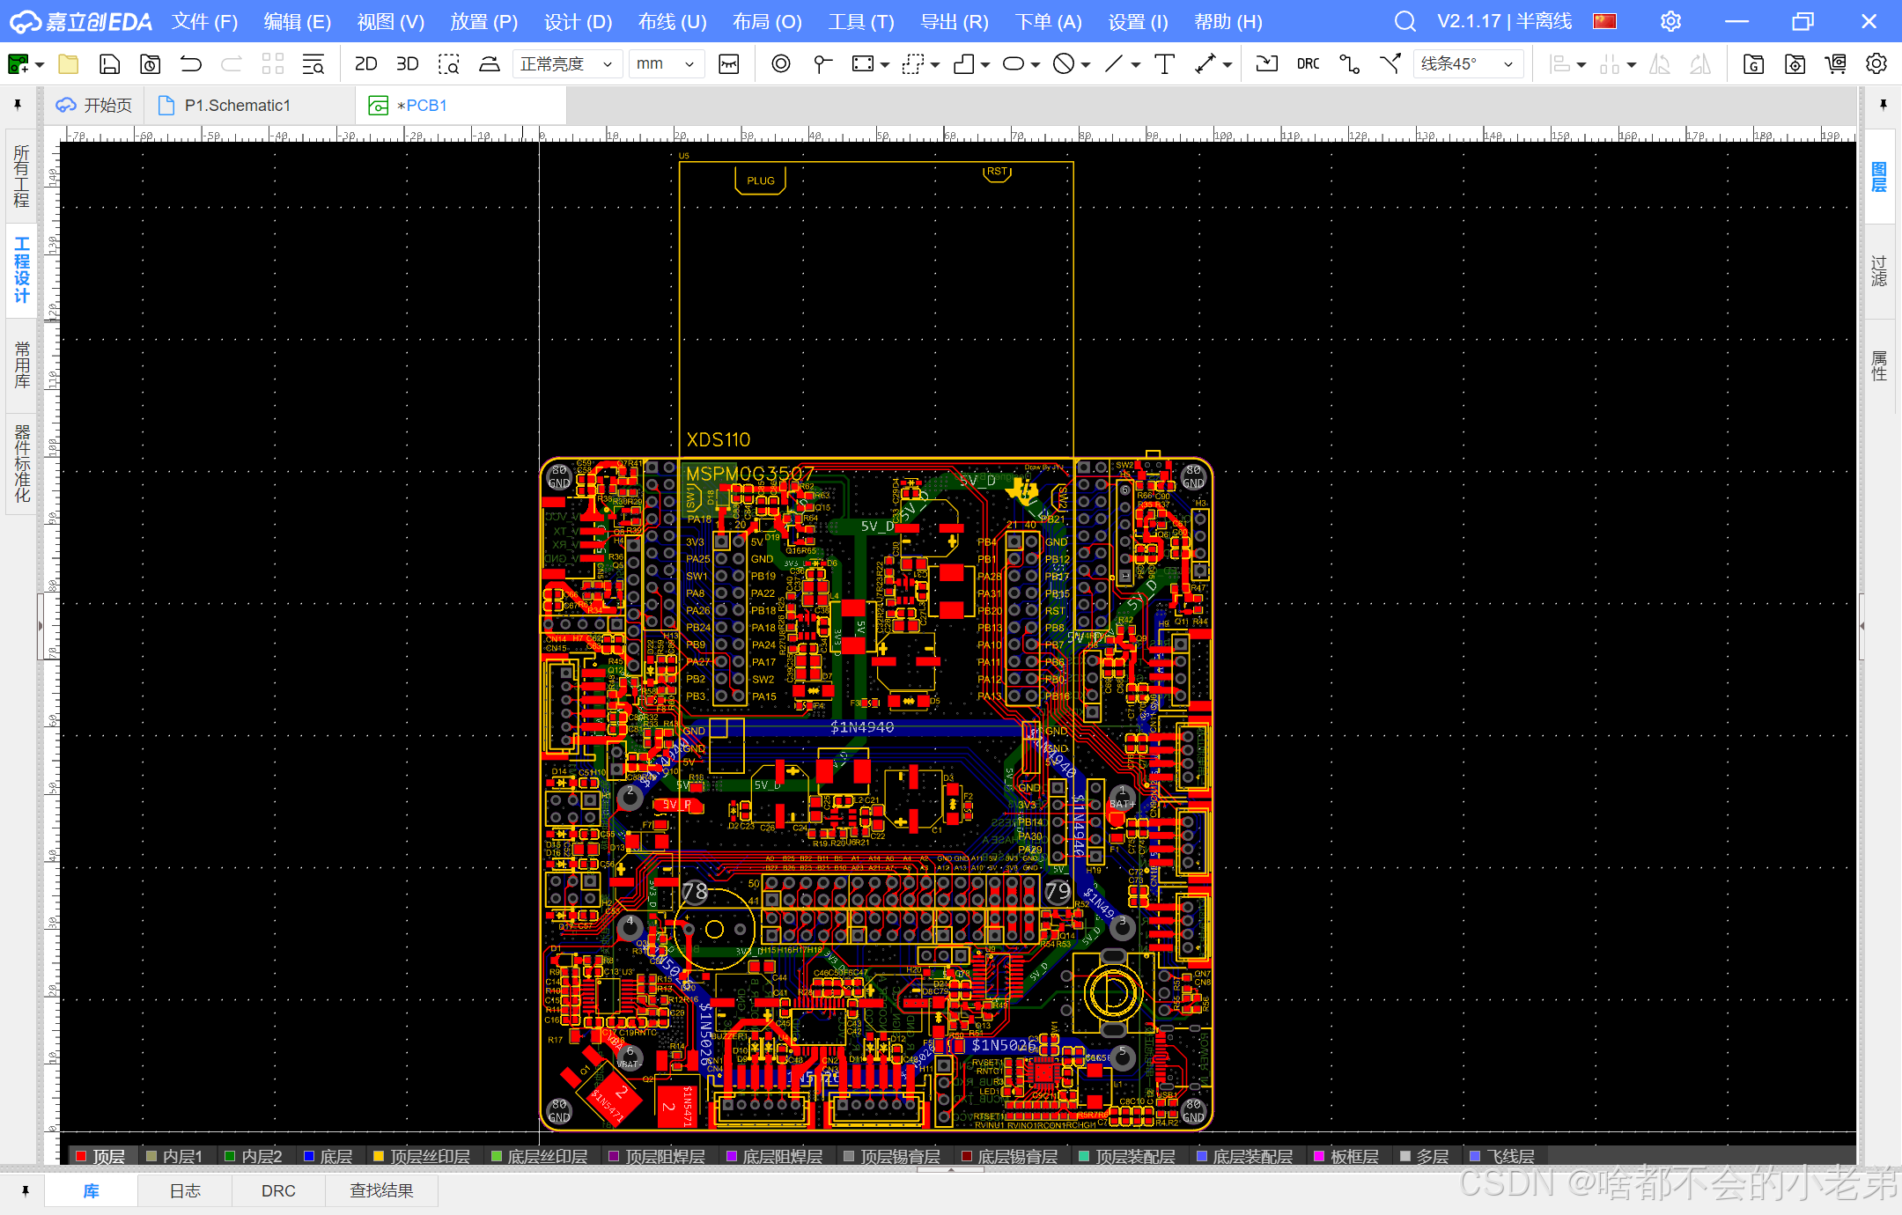
Task: Select the 飞线层 ratline layer
Action: (x=1502, y=1155)
